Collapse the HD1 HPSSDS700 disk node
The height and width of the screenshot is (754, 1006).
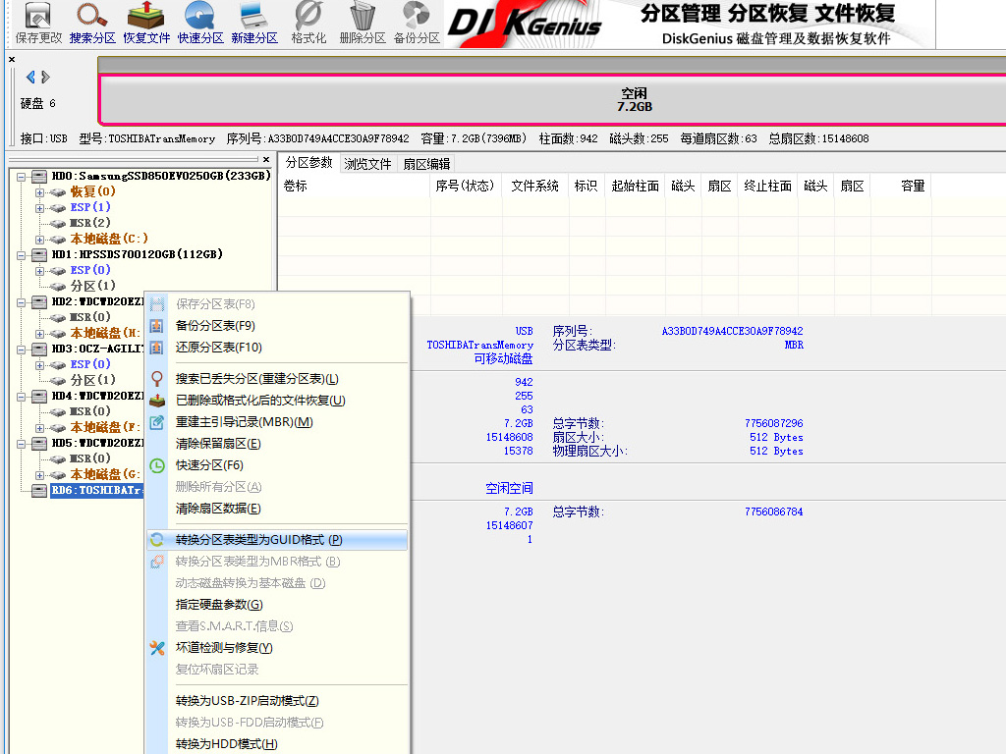point(20,253)
